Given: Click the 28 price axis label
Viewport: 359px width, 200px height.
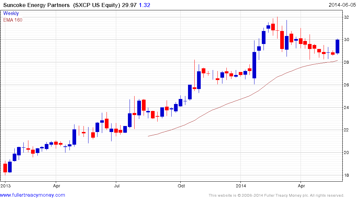Looking at the screenshot, I should 346,62.
